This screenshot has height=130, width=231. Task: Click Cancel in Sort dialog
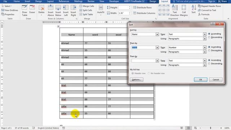pos(216,79)
